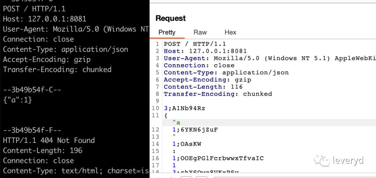Click Host: 127.0.0.1:8081 in the terminal log
The height and width of the screenshot is (178, 376).
[x=45, y=19]
